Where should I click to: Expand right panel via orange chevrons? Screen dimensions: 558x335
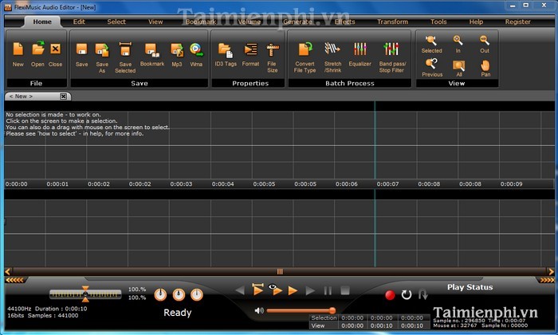[547, 280]
